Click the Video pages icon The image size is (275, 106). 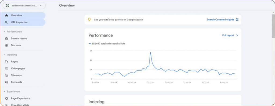(x=6, y=69)
